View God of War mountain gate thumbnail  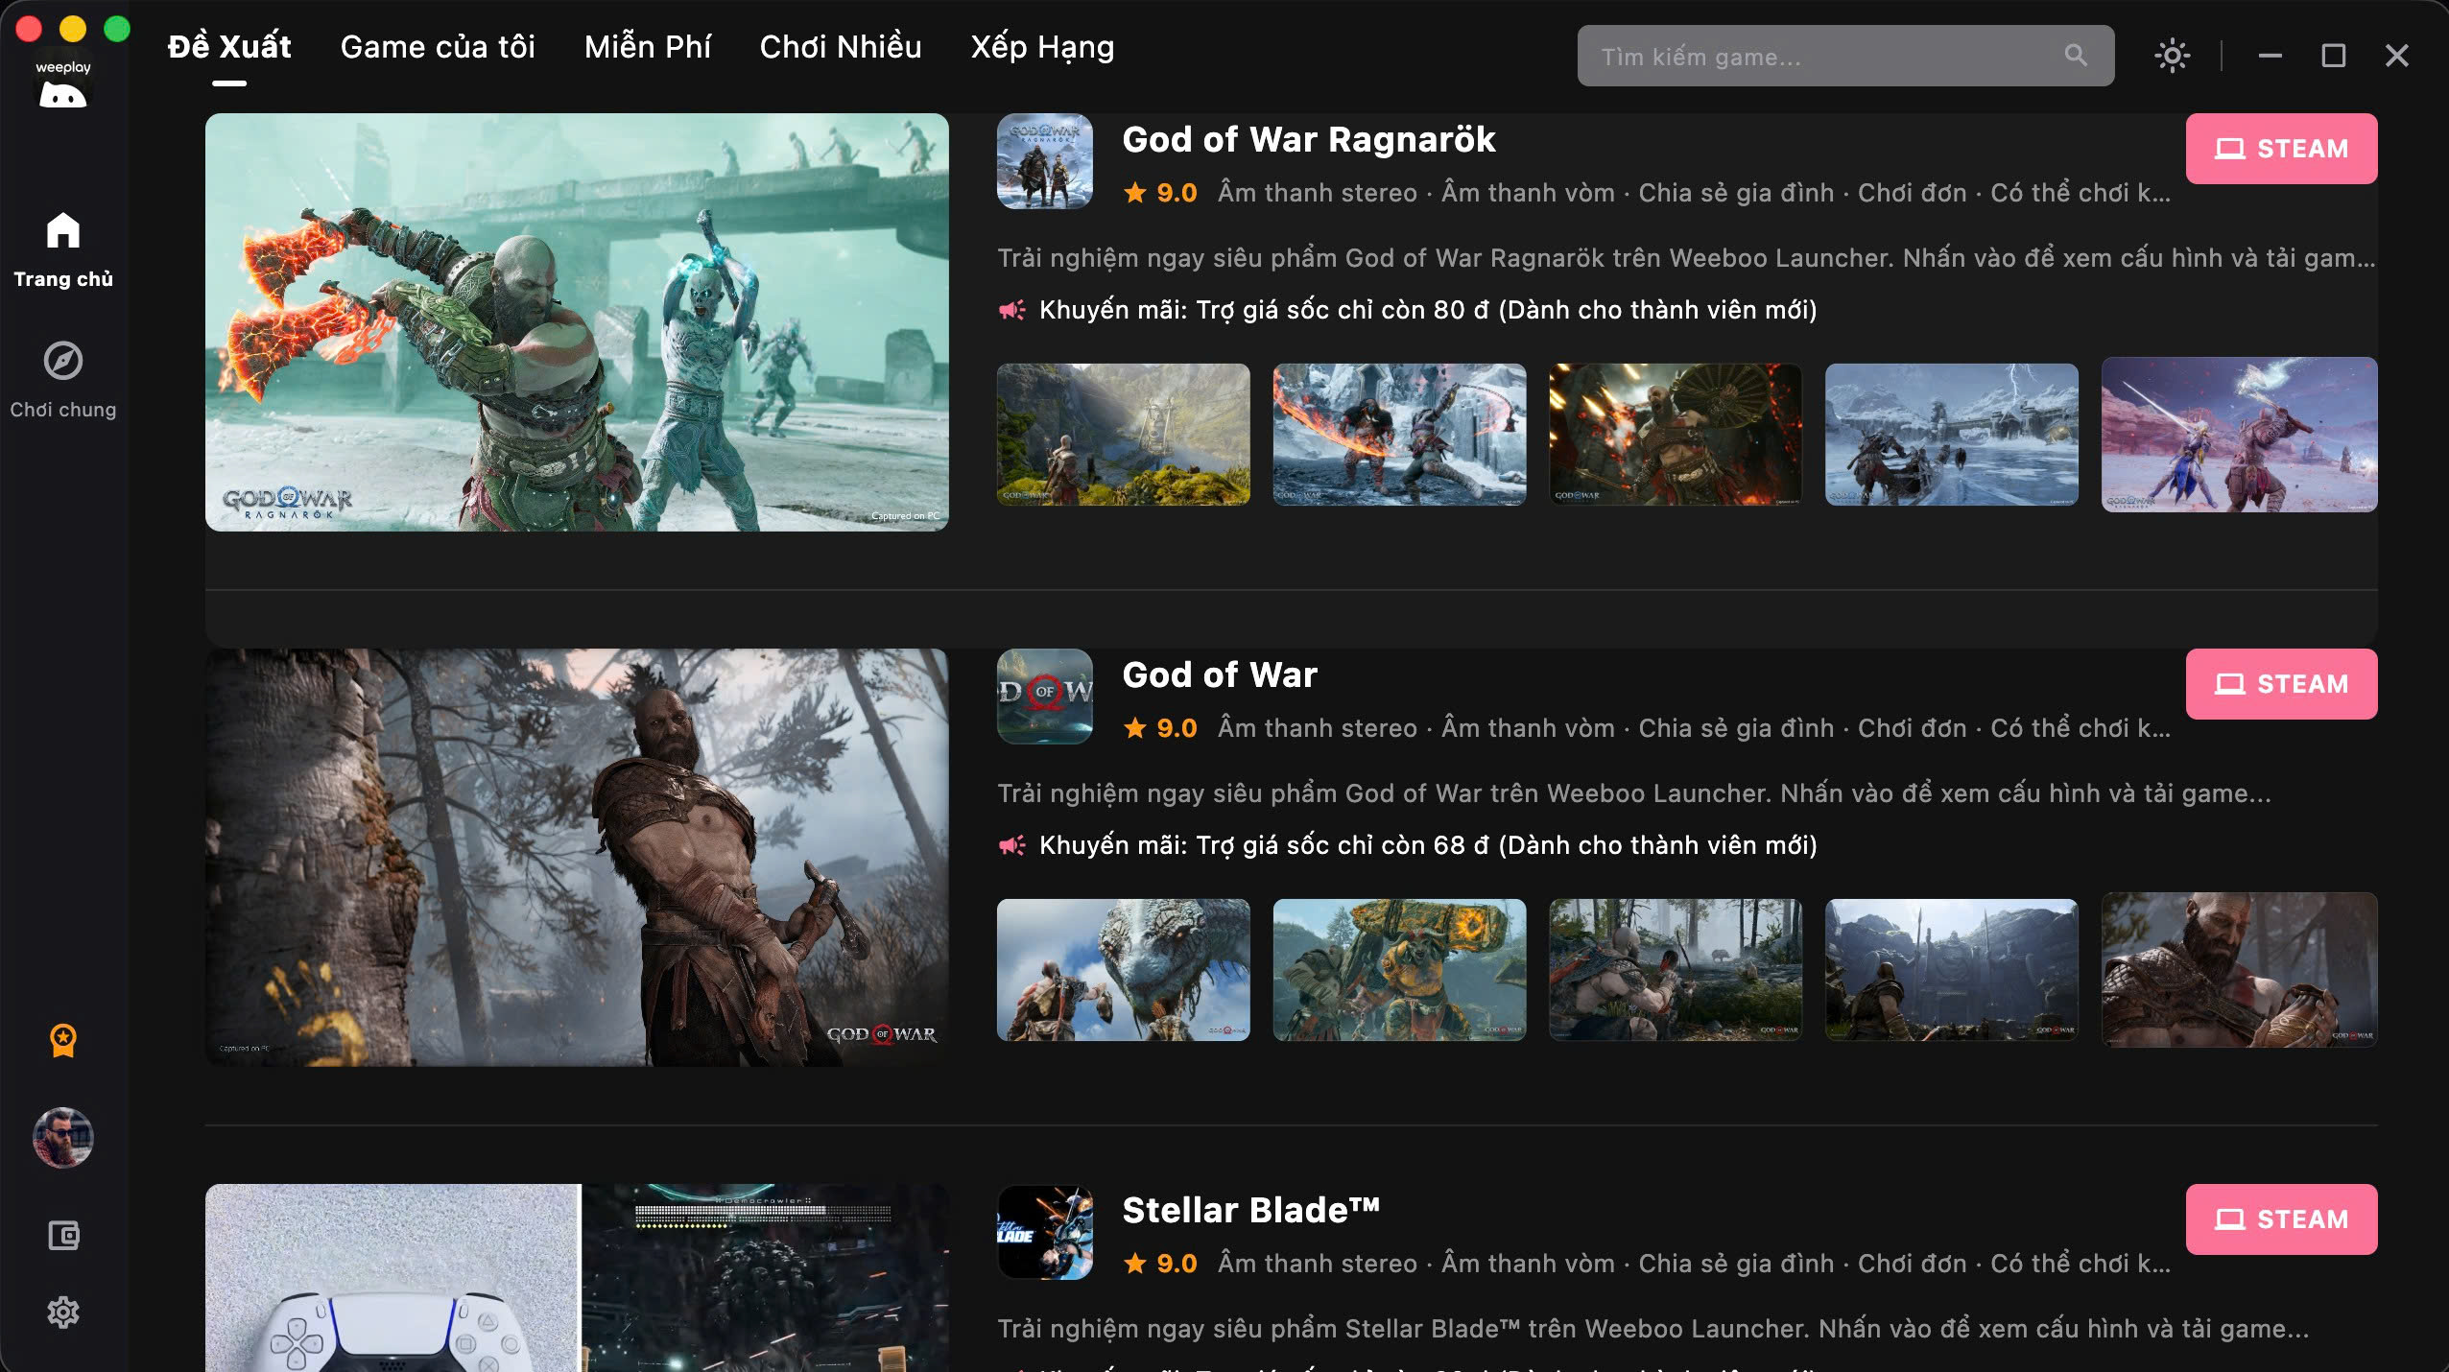coord(1952,970)
